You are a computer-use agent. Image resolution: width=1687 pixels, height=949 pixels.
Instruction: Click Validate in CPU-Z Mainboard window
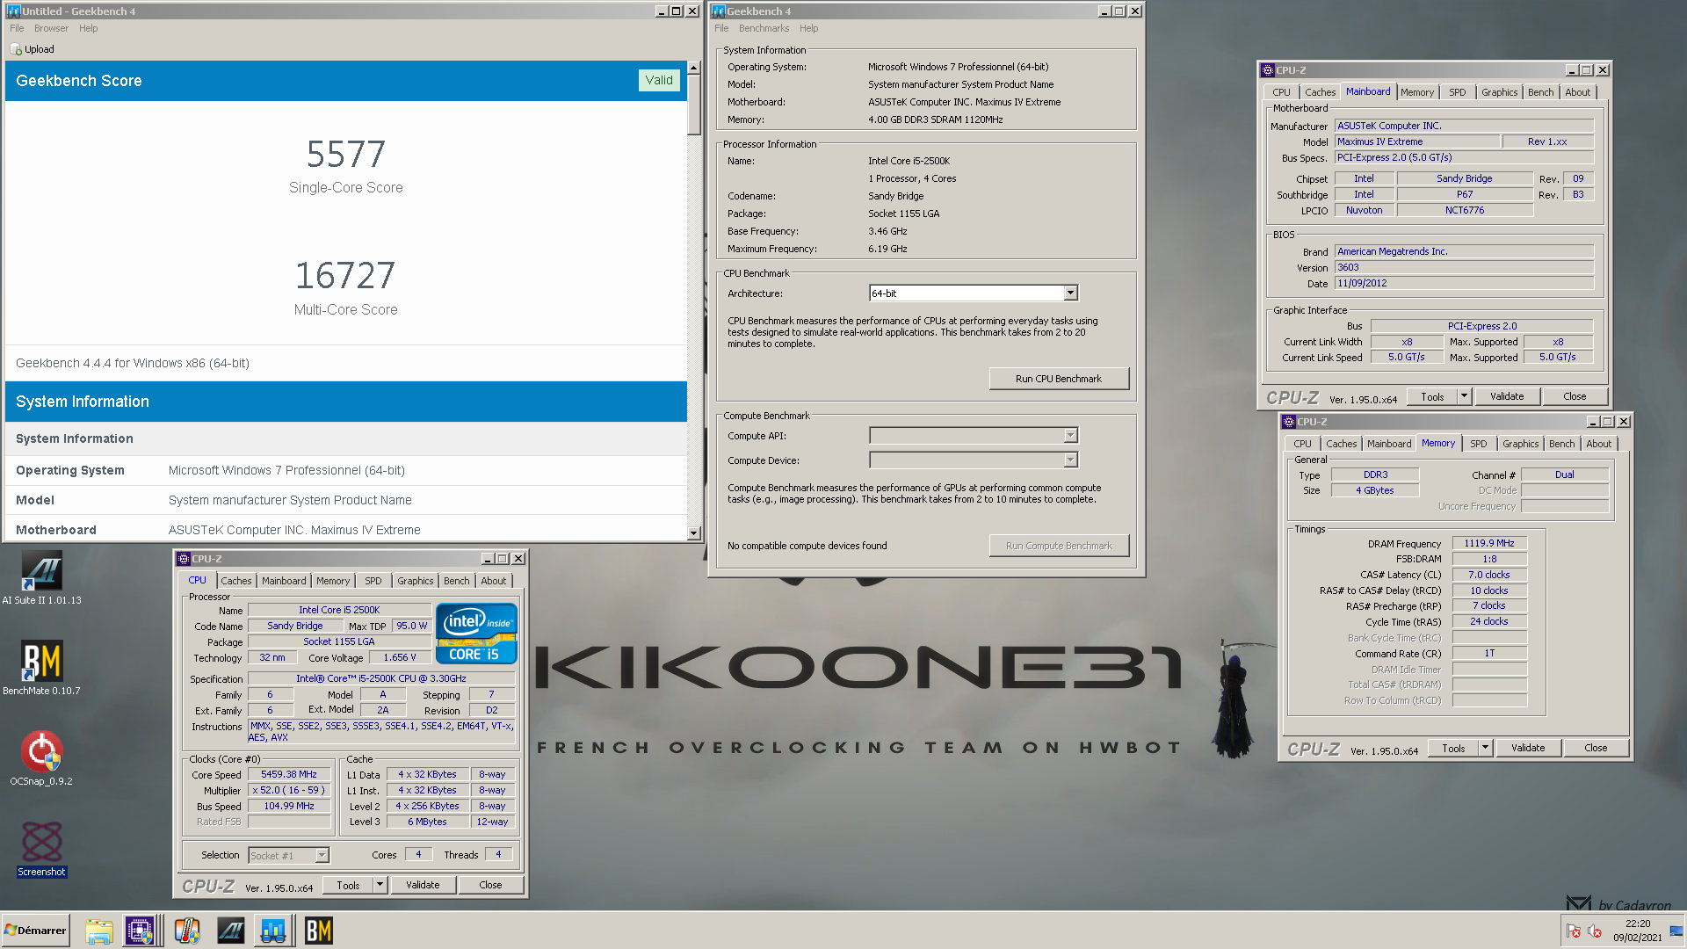(1507, 396)
